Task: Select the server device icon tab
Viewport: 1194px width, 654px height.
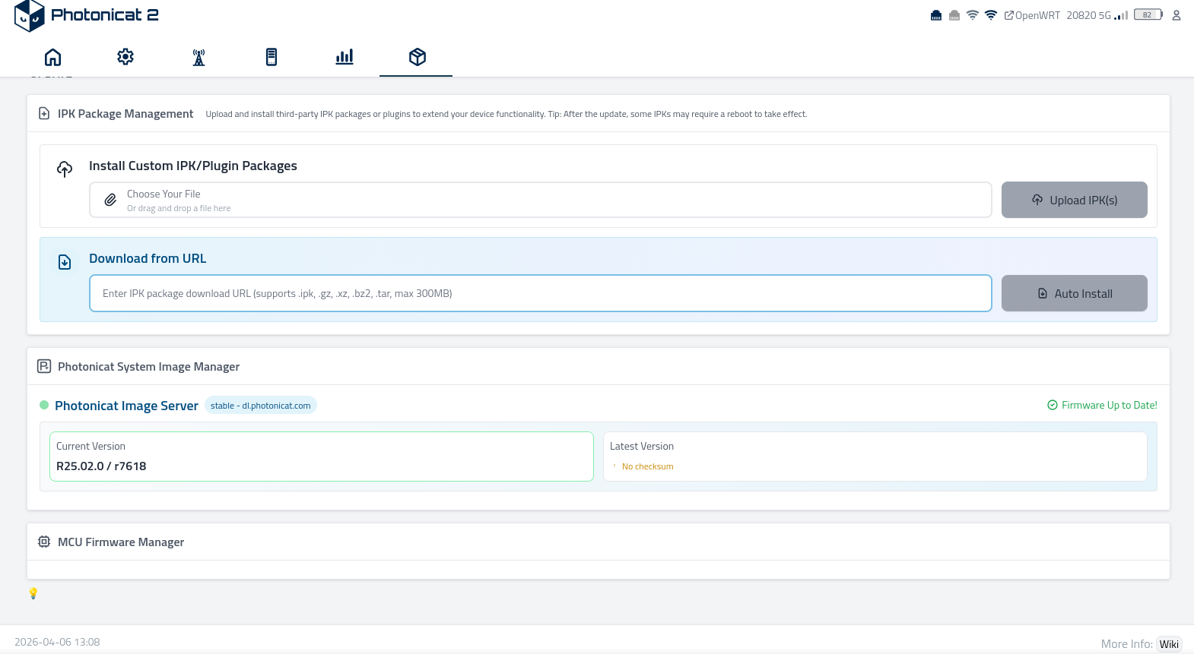Action: pyautogui.click(x=272, y=57)
